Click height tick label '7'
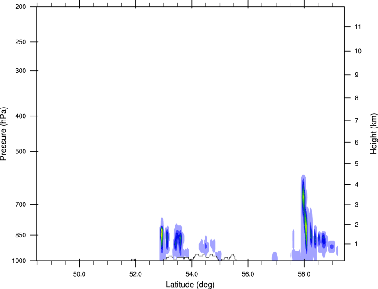This screenshot has width=378, height=289. pos(357,120)
